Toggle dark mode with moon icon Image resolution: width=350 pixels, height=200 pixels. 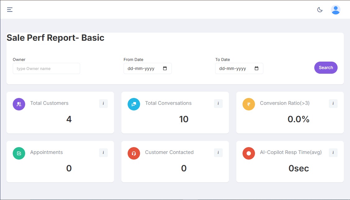click(320, 10)
